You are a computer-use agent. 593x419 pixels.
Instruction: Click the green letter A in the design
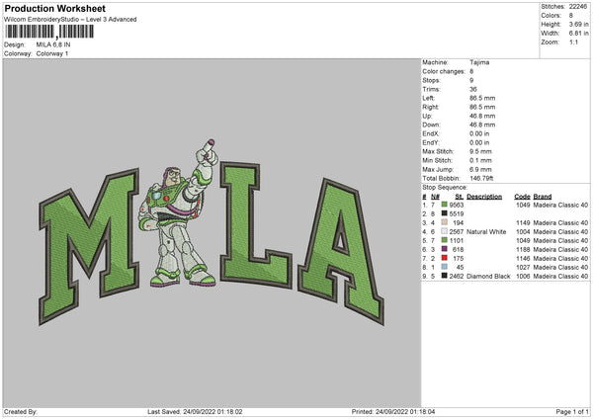pyautogui.click(x=342, y=251)
